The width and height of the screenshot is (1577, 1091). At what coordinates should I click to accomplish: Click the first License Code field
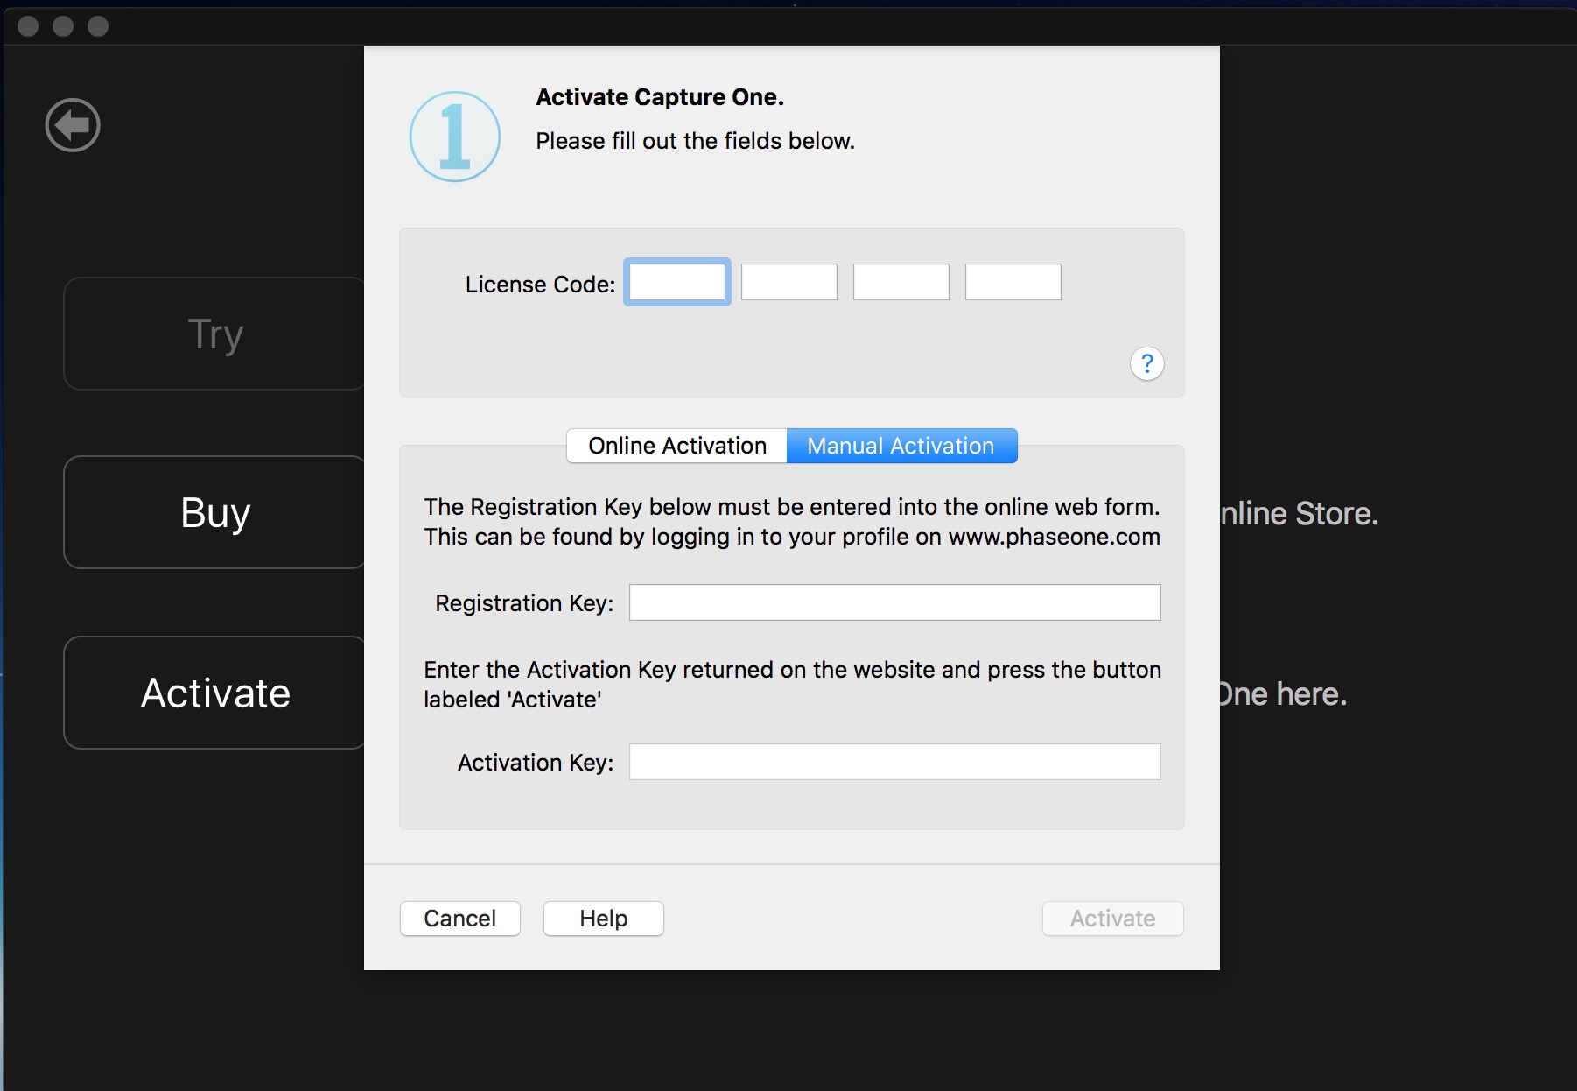677,282
